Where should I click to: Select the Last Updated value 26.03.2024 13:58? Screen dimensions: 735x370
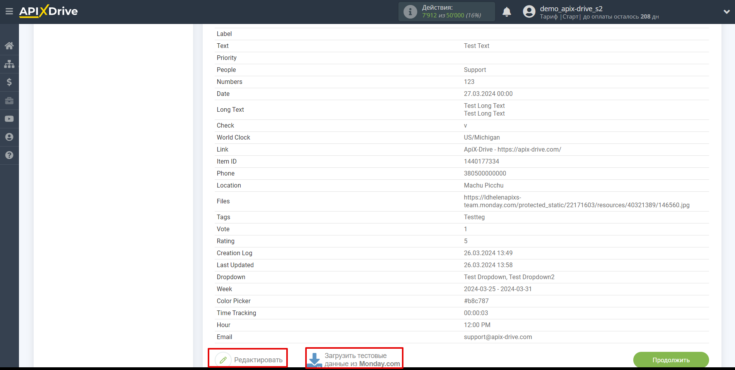point(488,265)
